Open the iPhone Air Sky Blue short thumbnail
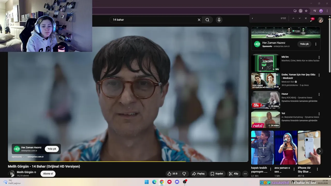This screenshot has width=331, height=186. (309, 148)
